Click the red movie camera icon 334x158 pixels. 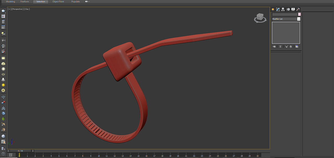tap(3, 51)
